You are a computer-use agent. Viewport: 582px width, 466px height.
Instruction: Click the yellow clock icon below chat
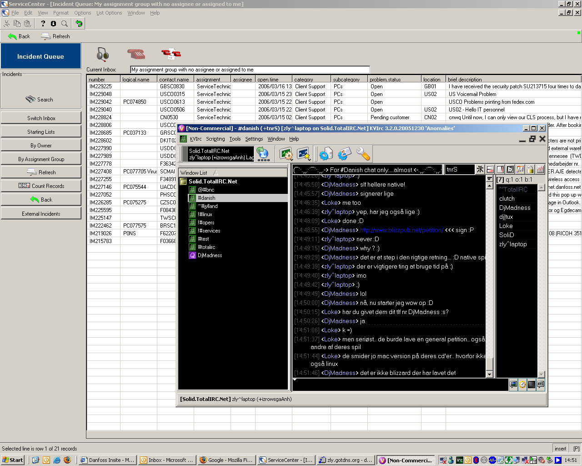coord(522,385)
